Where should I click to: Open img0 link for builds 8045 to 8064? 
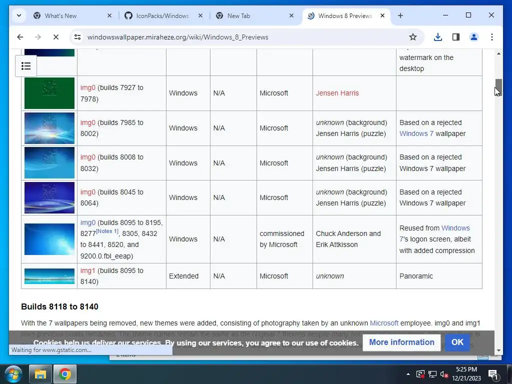click(88, 192)
